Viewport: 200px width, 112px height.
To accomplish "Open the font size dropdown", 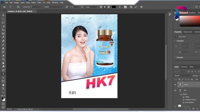I will [x=74, y=7].
